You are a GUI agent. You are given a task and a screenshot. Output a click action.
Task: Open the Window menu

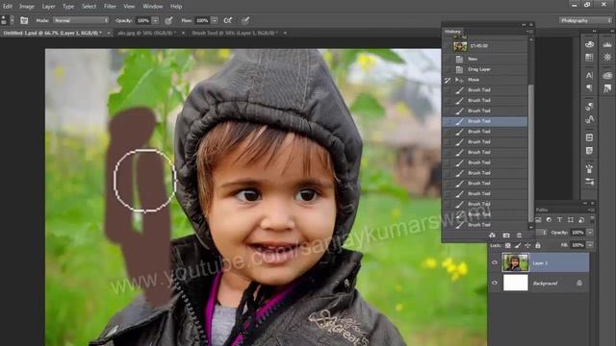point(152,7)
